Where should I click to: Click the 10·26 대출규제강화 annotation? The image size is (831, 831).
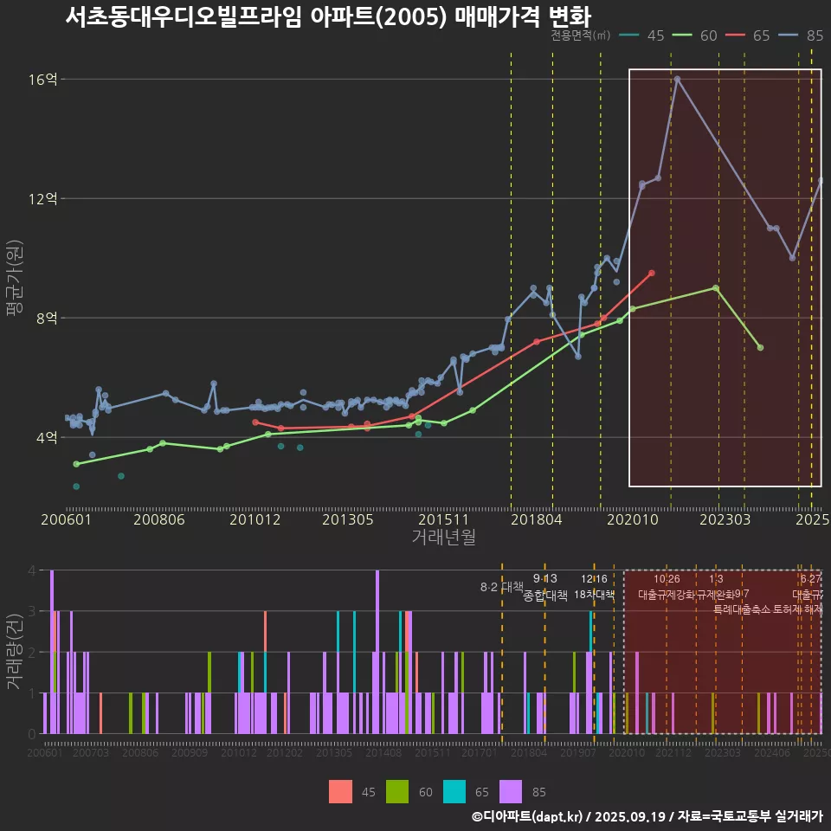click(x=667, y=587)
